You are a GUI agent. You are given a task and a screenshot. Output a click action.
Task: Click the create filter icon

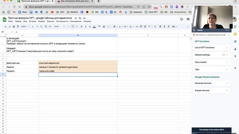tap(149, 26)
